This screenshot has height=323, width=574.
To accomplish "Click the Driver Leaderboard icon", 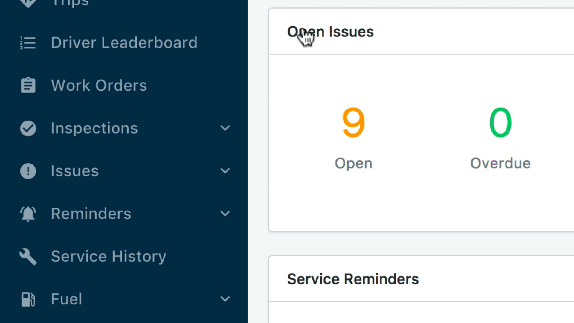I will 28,42.
